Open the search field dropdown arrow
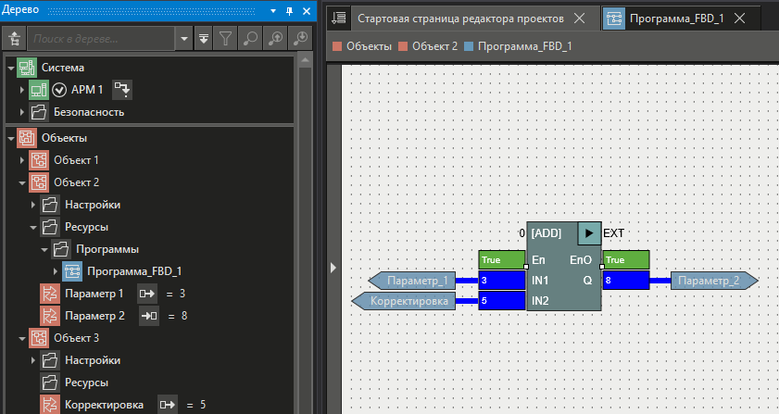Image resolution: width=779 pixels, height=414 pixels. 184,38
